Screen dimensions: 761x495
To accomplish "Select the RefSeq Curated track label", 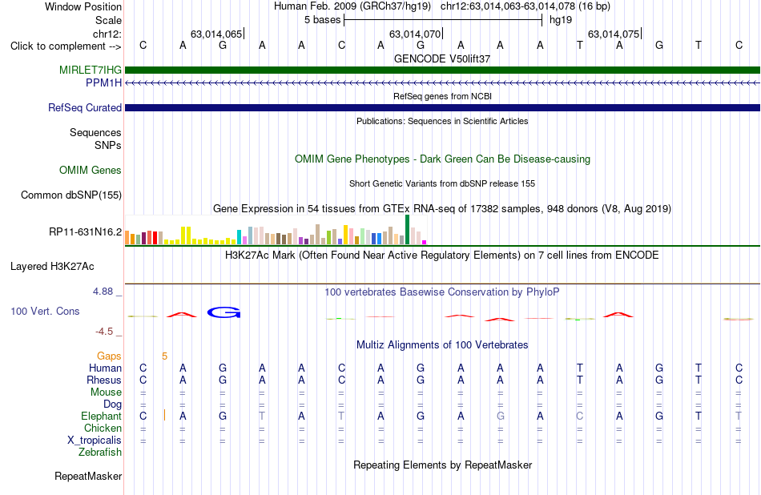I will click(85, 108).
